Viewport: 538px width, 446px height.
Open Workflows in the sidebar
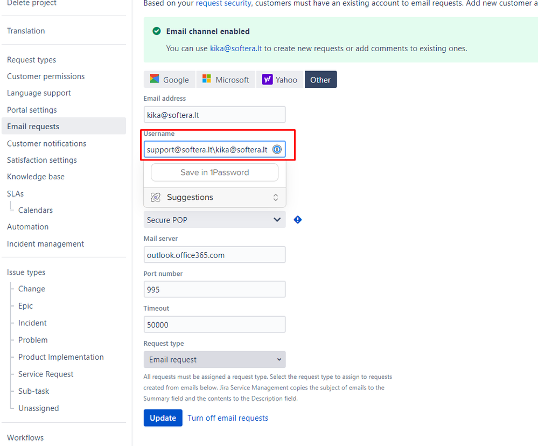tap(25, 438)
